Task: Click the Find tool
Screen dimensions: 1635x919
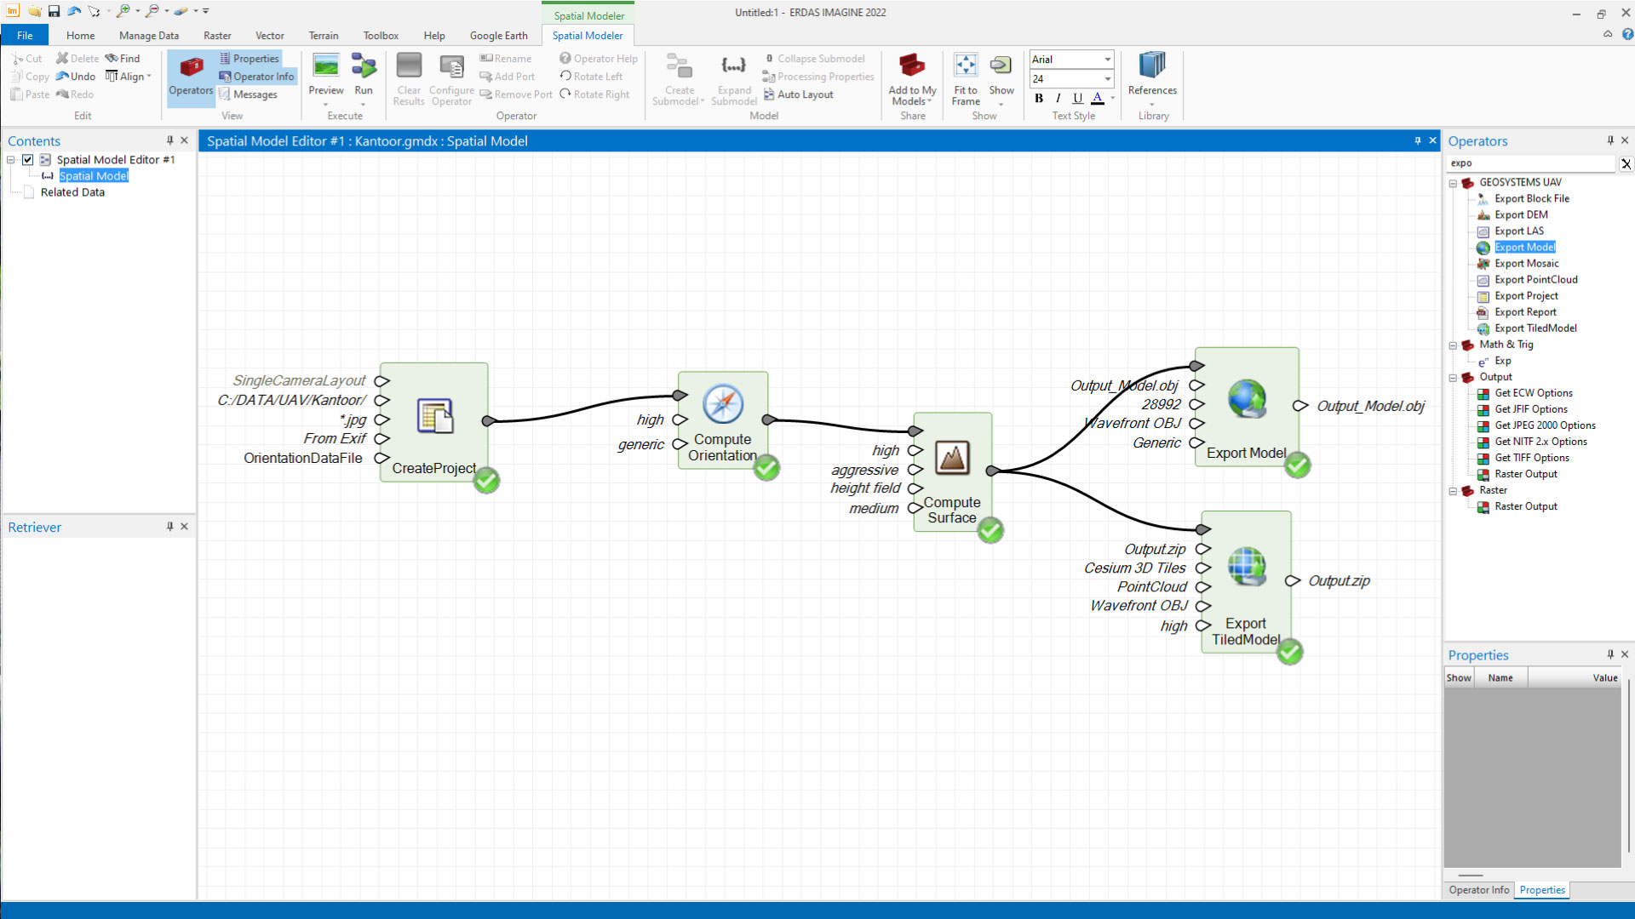Action: (x=123, y=59)
